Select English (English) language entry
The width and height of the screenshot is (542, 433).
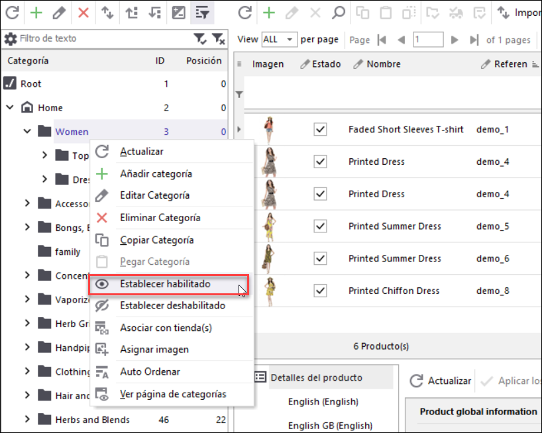point(323,402)
